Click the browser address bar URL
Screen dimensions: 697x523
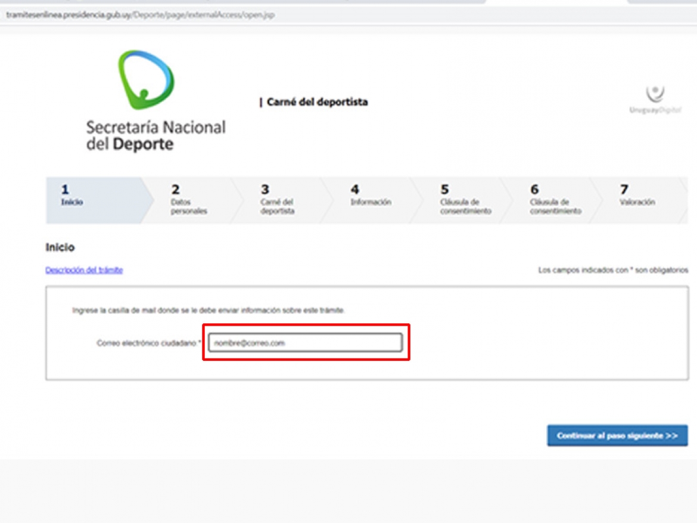[141, 15]
